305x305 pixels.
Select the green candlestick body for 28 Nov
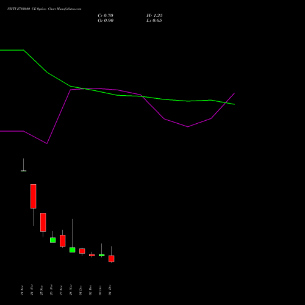coord(73,249)
